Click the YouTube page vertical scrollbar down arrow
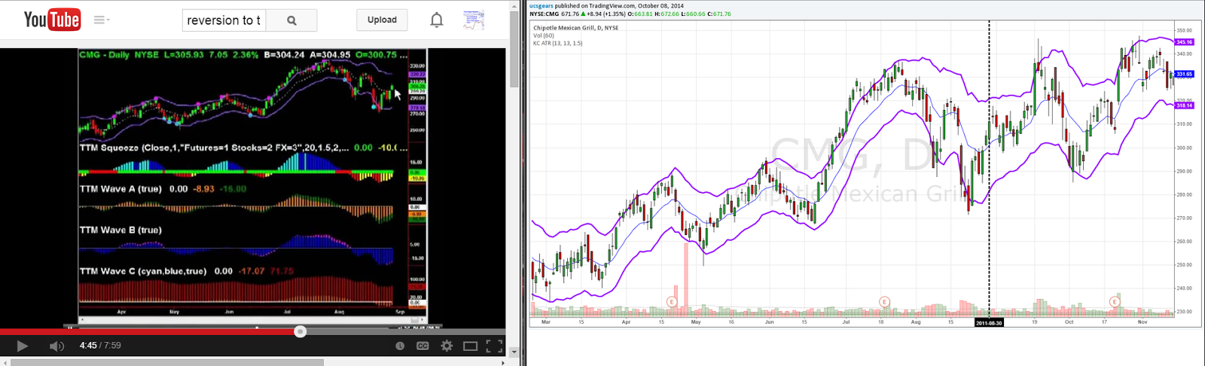 (x=514, y=352)
